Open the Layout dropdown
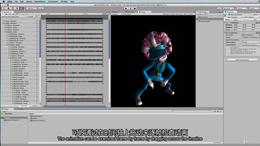 click(254, 8)
